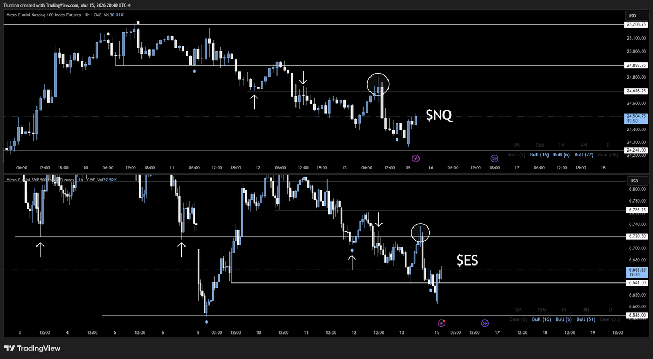
Task: Click the 25,100.00 price axis tick
Action: 636,38
